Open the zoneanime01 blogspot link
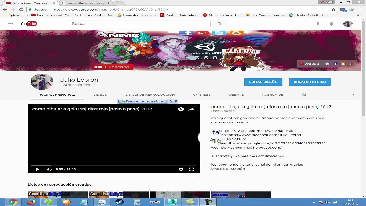Viewport: 366px width, 206px height. coord(250,148)
